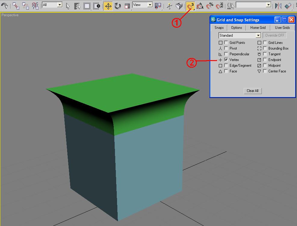The width and height of the screenshot is (297, 226).
Task: Uncheck the Vertex snap checkbox
Action: [226, 60]
